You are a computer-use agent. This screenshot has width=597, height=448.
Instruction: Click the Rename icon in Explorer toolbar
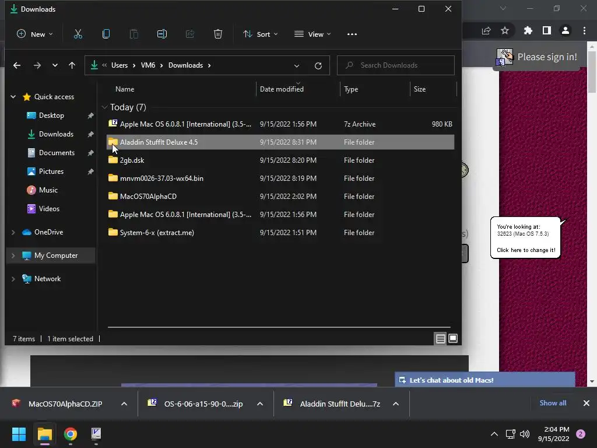click(x=162, y=34)
